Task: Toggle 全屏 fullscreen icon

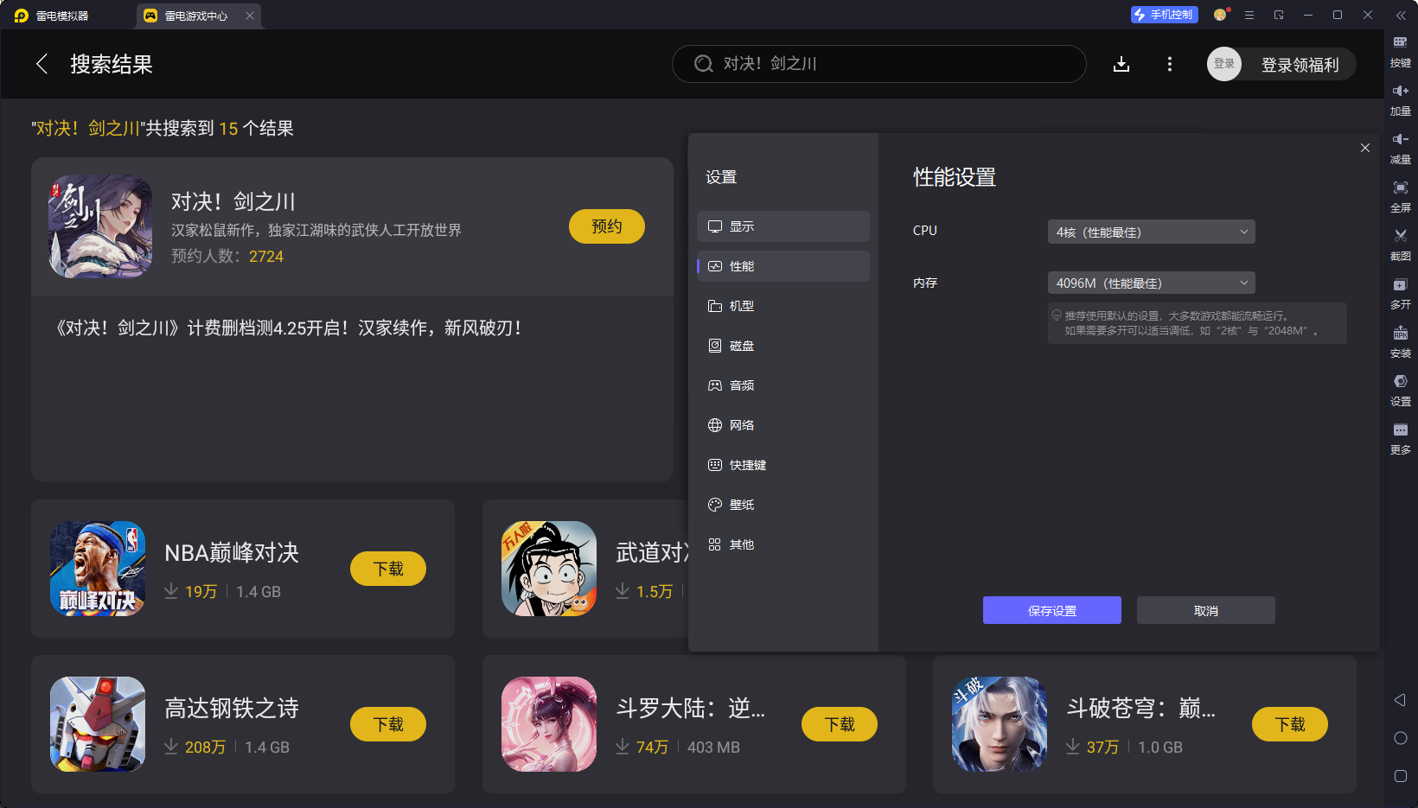Action: 1400,196
